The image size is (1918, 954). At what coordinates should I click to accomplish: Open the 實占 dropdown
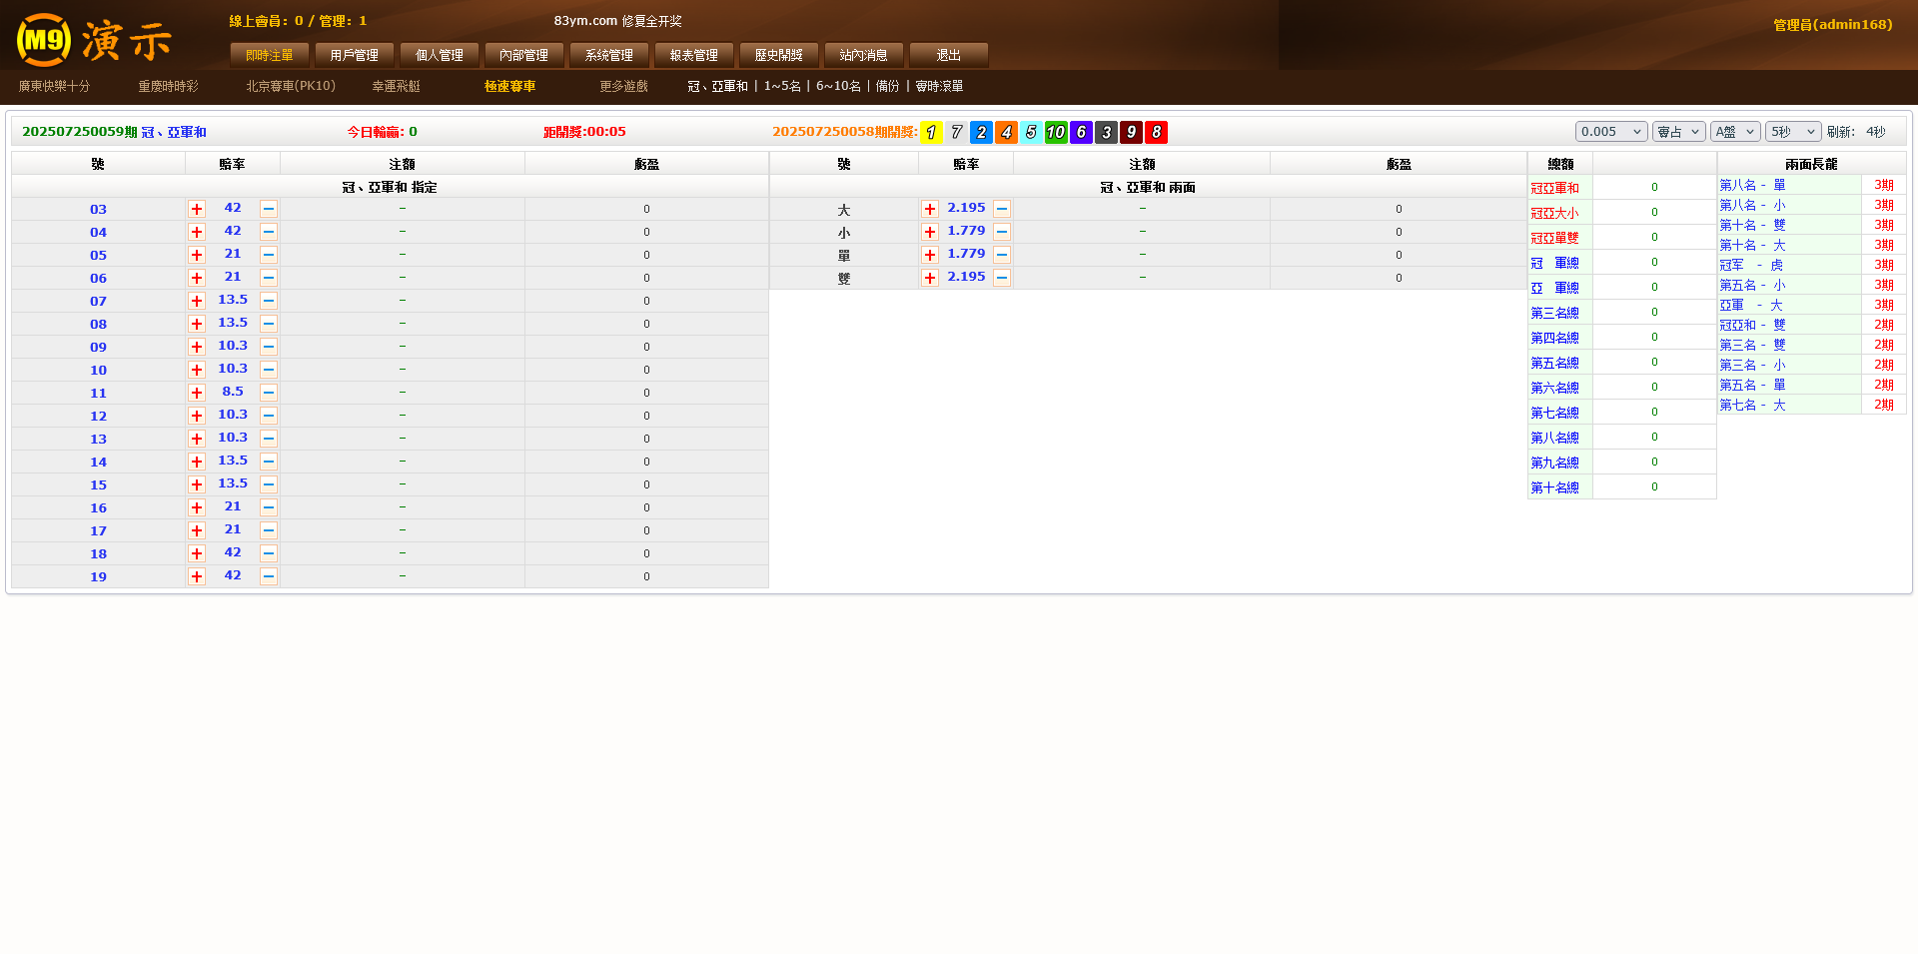tap(1678, 132)
